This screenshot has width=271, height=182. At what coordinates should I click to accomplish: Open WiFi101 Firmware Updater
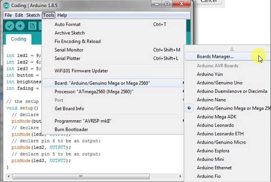point(113,71)
